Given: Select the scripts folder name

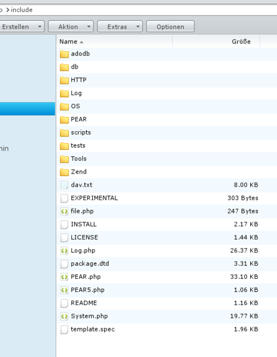Looking at the screenshot, I should point(81,132).
